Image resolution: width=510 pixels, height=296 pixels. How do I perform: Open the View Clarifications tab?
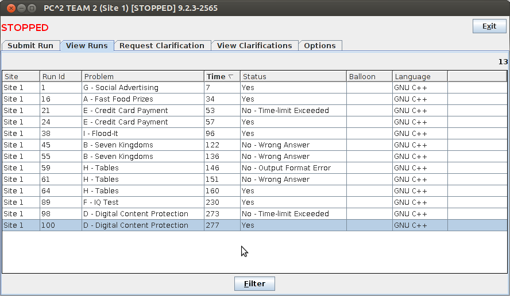pyautogui.click(x=254, y=46)
